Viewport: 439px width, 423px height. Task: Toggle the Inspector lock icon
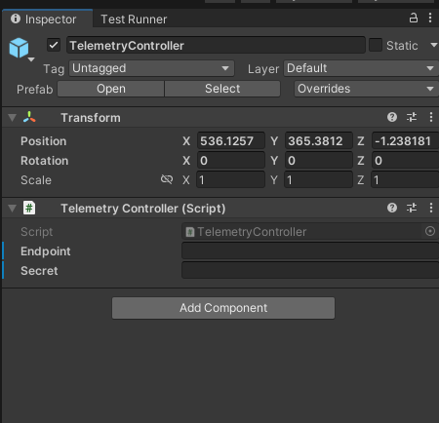(414, 18)
